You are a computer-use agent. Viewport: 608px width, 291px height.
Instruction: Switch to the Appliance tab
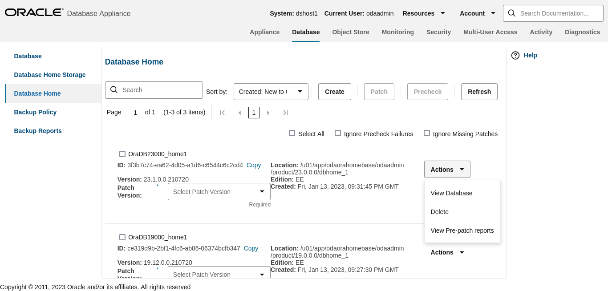pos(265,32)
